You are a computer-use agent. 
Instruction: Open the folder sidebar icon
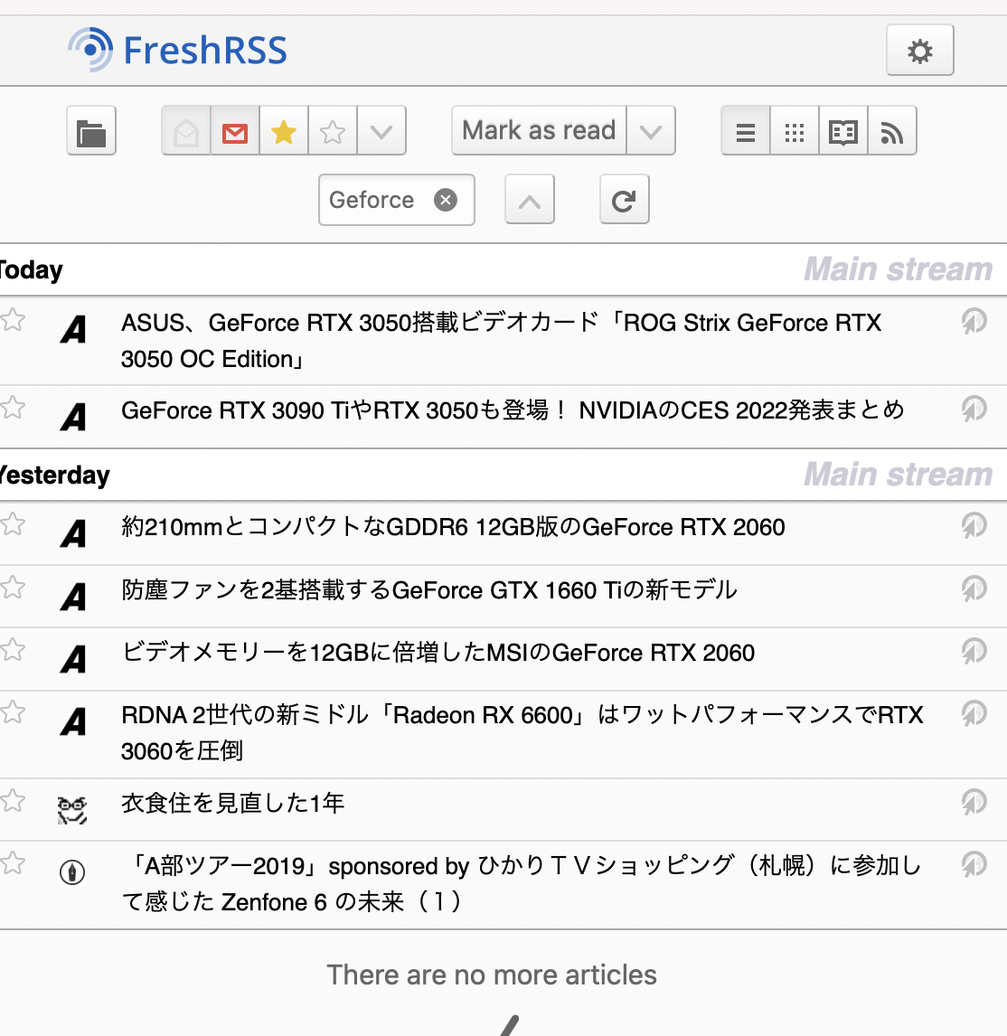coord(91,131)
